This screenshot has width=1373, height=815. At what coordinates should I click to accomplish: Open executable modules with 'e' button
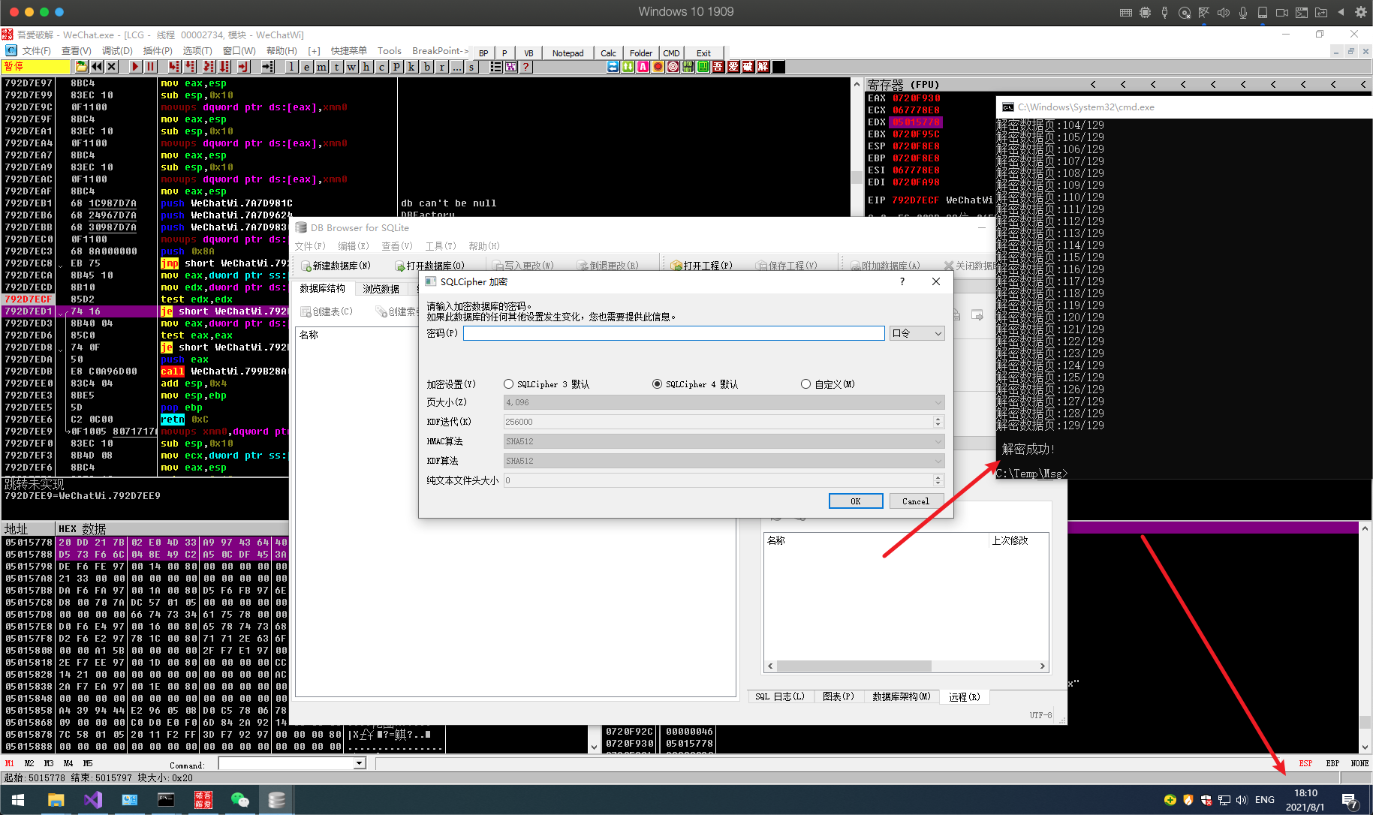click(x=307, y=67)
